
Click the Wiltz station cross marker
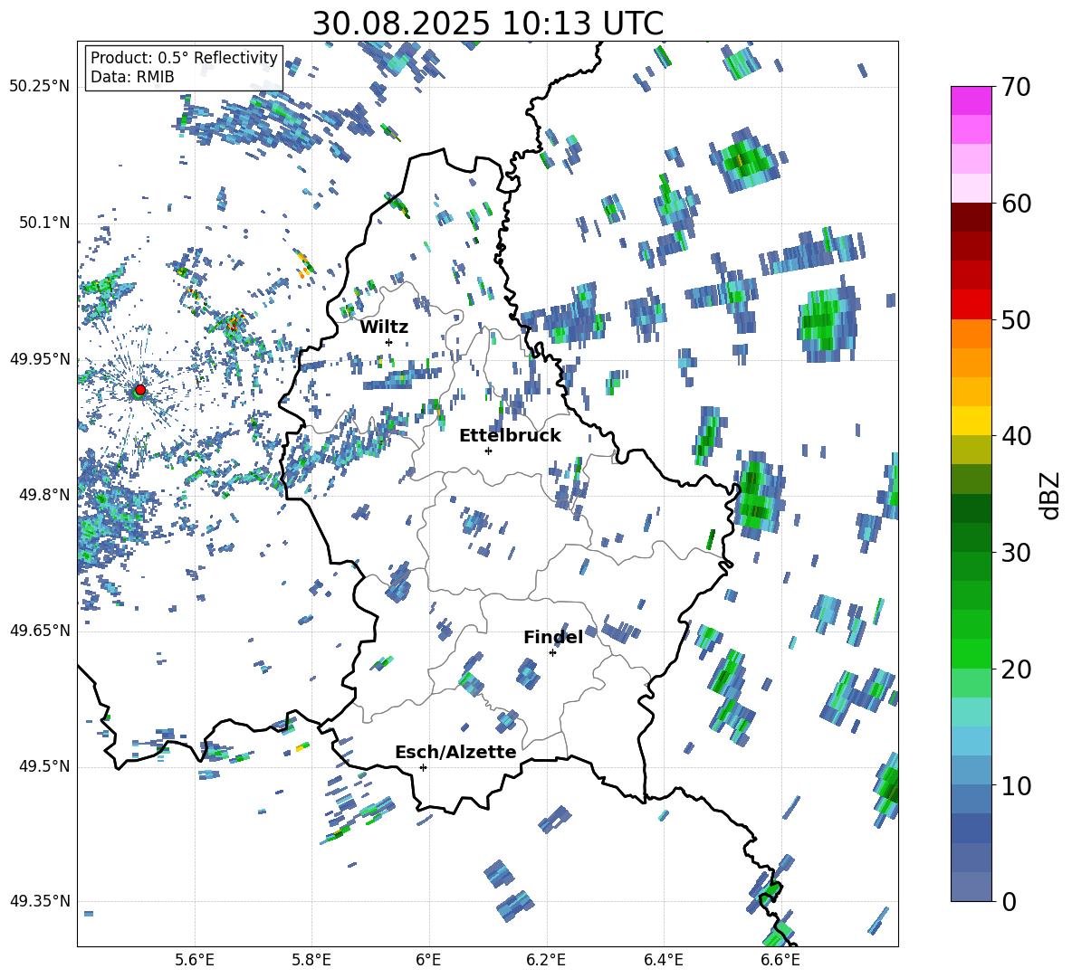[x=389, y=342]
